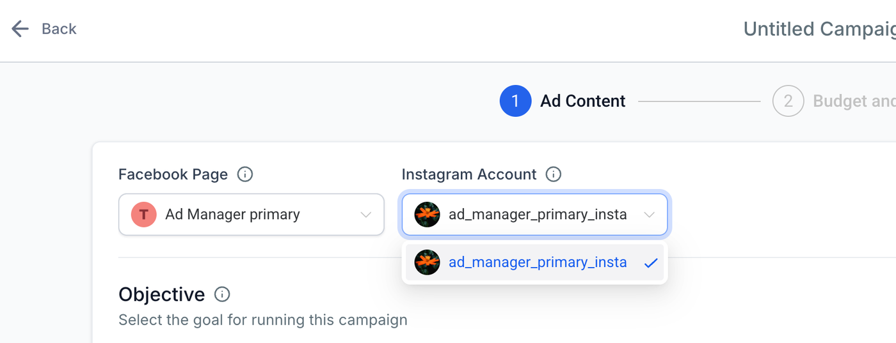Select the step 1 circle indicator
This screenshot has width=896, height=343.
pos(515,101)
